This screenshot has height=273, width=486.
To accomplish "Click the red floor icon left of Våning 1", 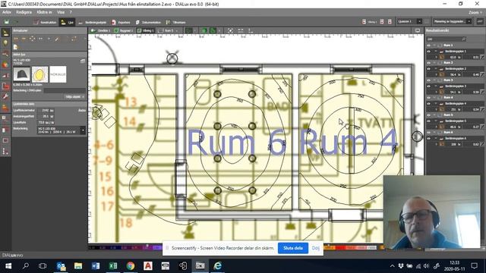I will 364,22.
